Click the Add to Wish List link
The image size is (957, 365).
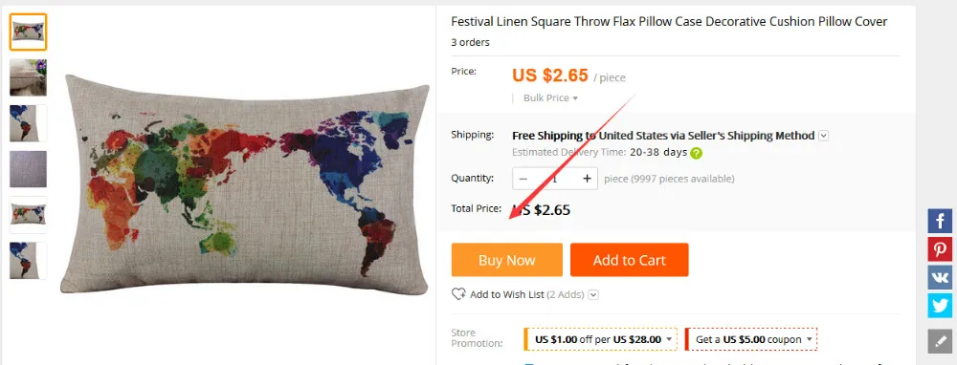[x=506, y=295]
